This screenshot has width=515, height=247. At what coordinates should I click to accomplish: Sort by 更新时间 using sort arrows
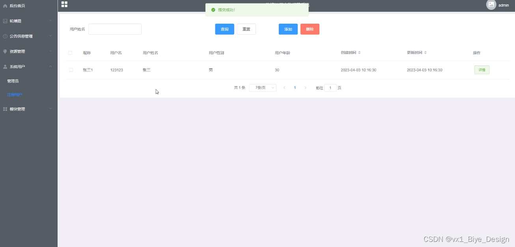[x=425, y=53]
